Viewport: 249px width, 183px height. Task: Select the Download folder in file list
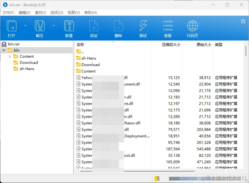coord(88,65)
